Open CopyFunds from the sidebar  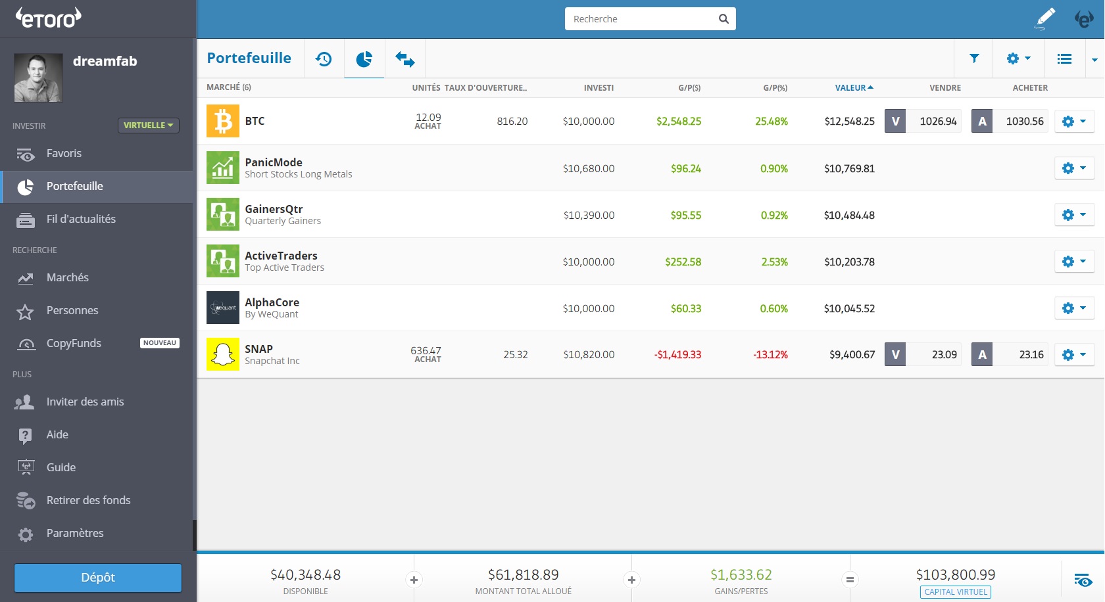point(74,343)
